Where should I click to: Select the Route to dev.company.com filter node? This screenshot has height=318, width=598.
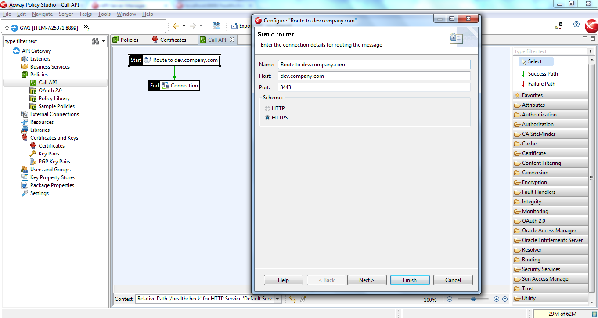pos(174,60)
